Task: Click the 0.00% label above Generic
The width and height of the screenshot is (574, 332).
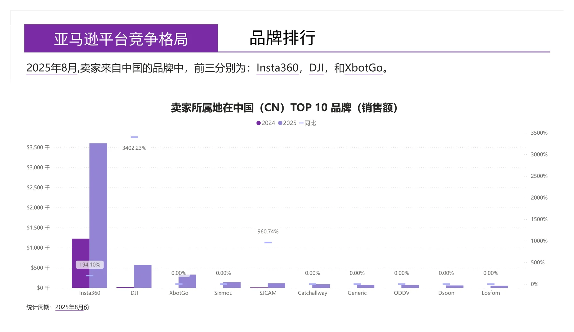Action: (x=357, y=273)
